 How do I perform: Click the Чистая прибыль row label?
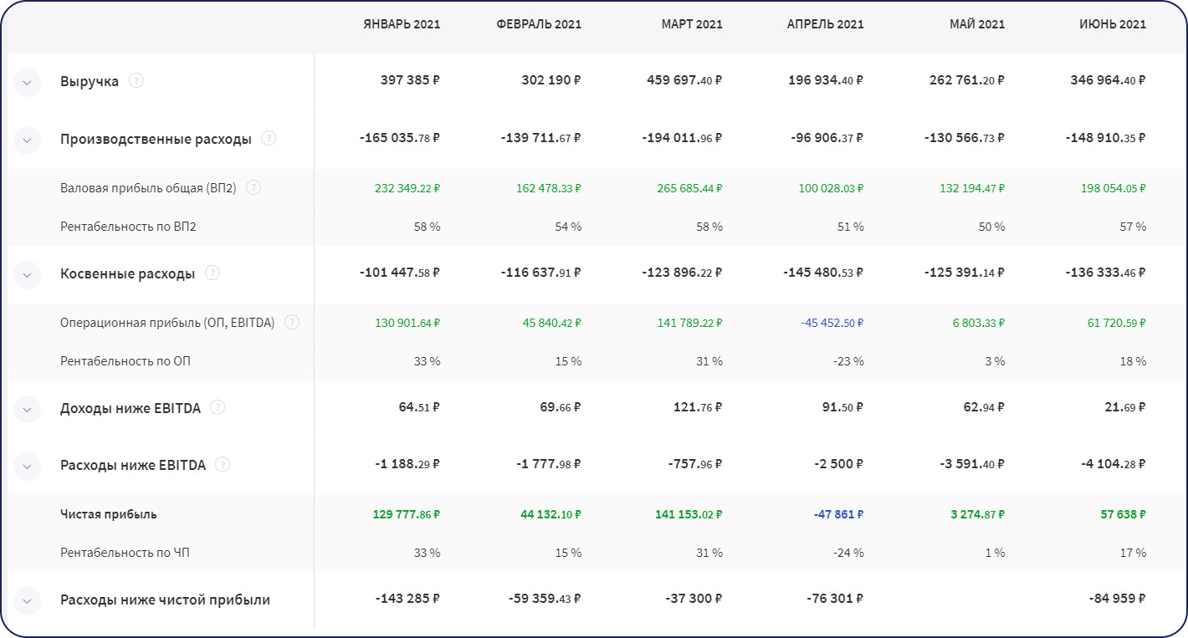click(x=109, y=514)
